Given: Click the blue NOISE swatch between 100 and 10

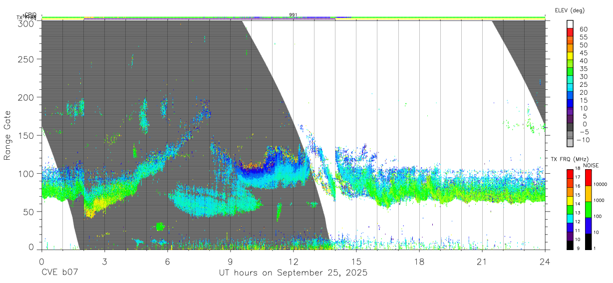Looking at the screenshot, I should pyautogui.click(x=588, y=226).
